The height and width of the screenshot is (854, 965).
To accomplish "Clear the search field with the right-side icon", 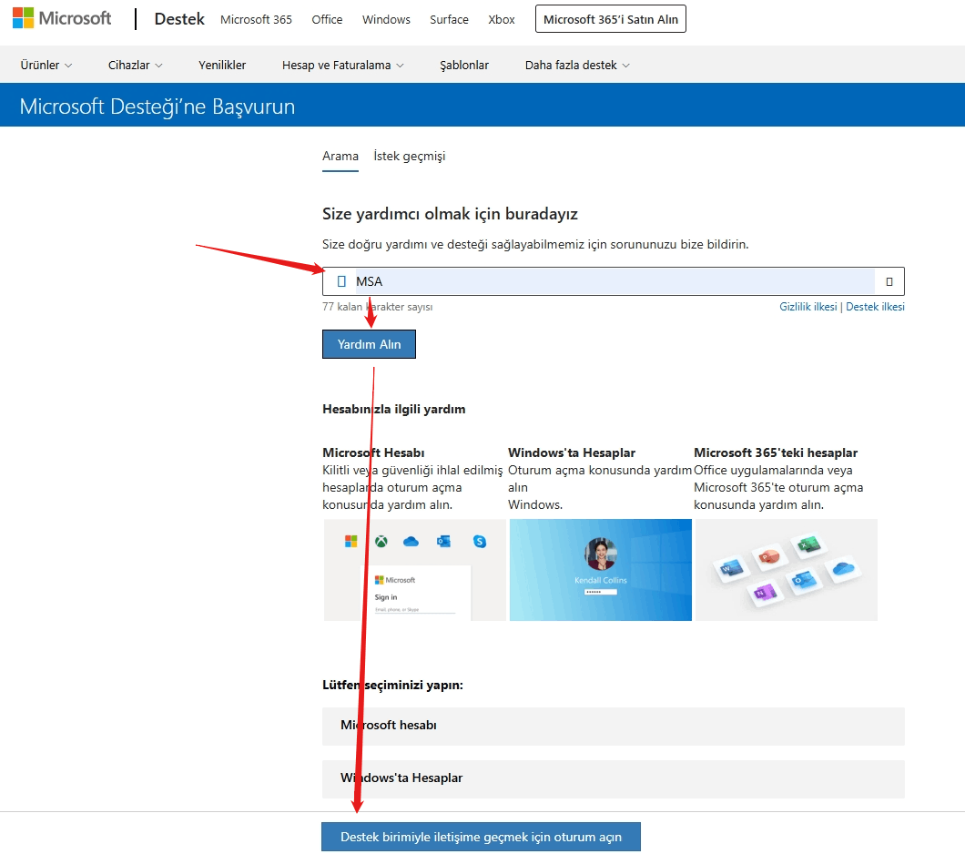I will (889, 281).
